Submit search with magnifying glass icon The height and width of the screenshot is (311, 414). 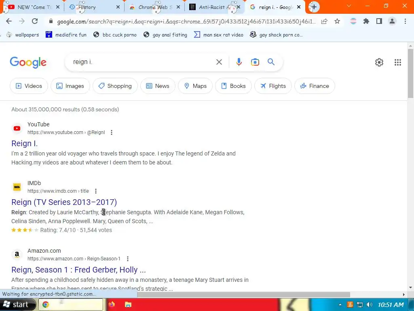click(x=271, y=62)
